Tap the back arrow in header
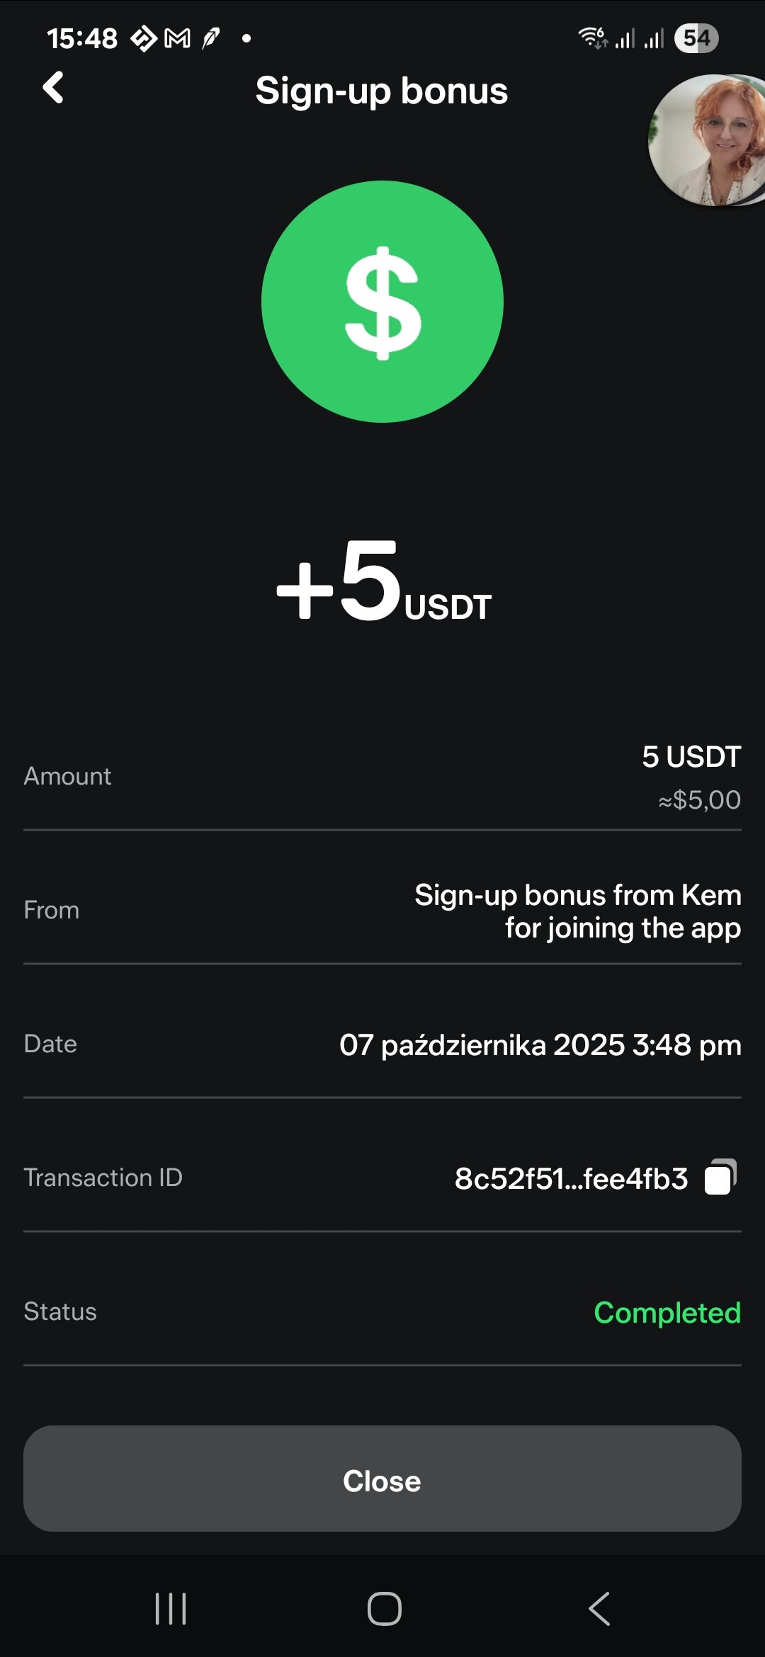 click(x=54, y=89)
